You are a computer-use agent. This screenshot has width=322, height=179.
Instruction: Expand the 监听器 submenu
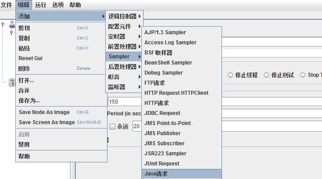coord(124,87)
